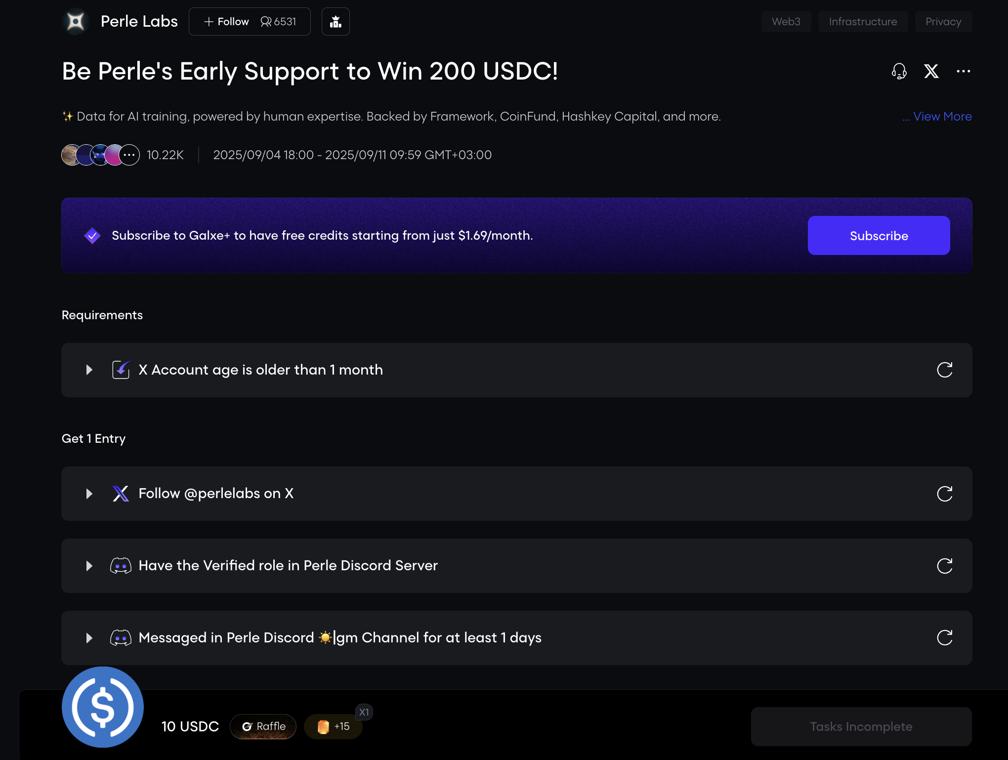Click the participant avatars group
1008x760 pixels.
click(100, 155)
